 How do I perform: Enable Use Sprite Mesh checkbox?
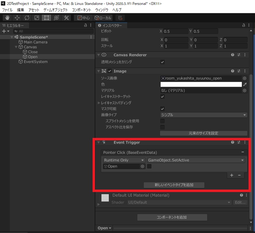click(x=162, y=121)
